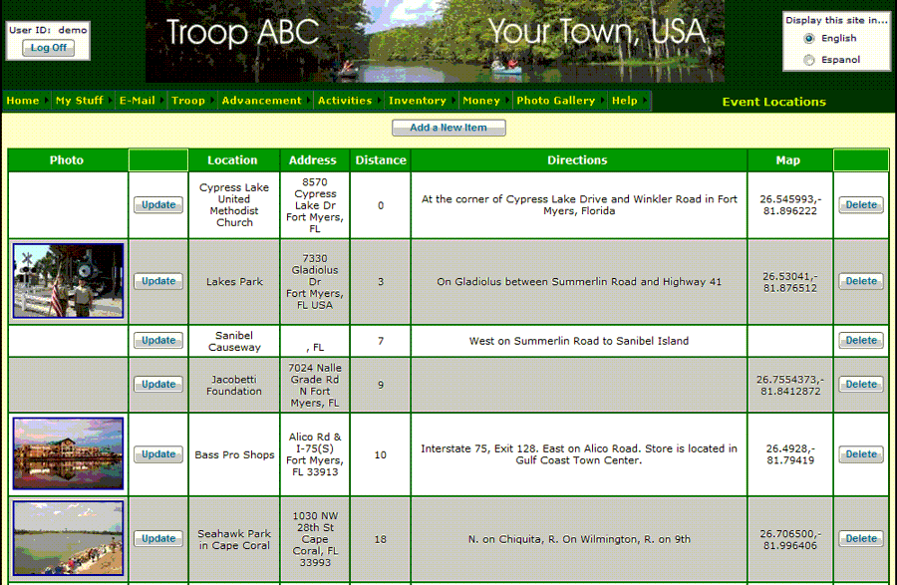This screenshot has width=897, height=585.
Task: Click the Distance column header
Action: 381,160
